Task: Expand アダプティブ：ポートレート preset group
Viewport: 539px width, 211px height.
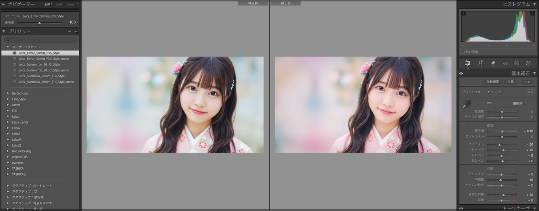Action: [8, 186]
